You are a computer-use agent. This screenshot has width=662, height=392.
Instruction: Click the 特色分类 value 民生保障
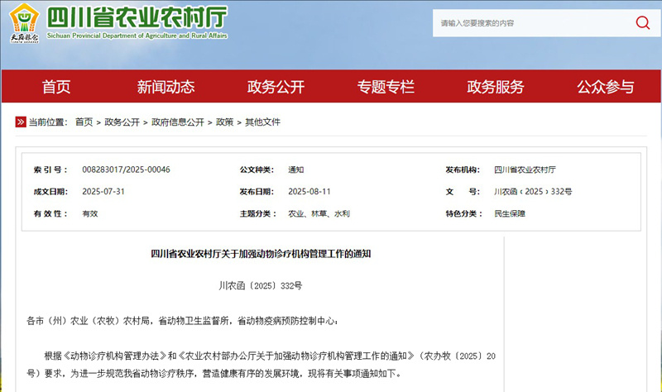[510, 213]
